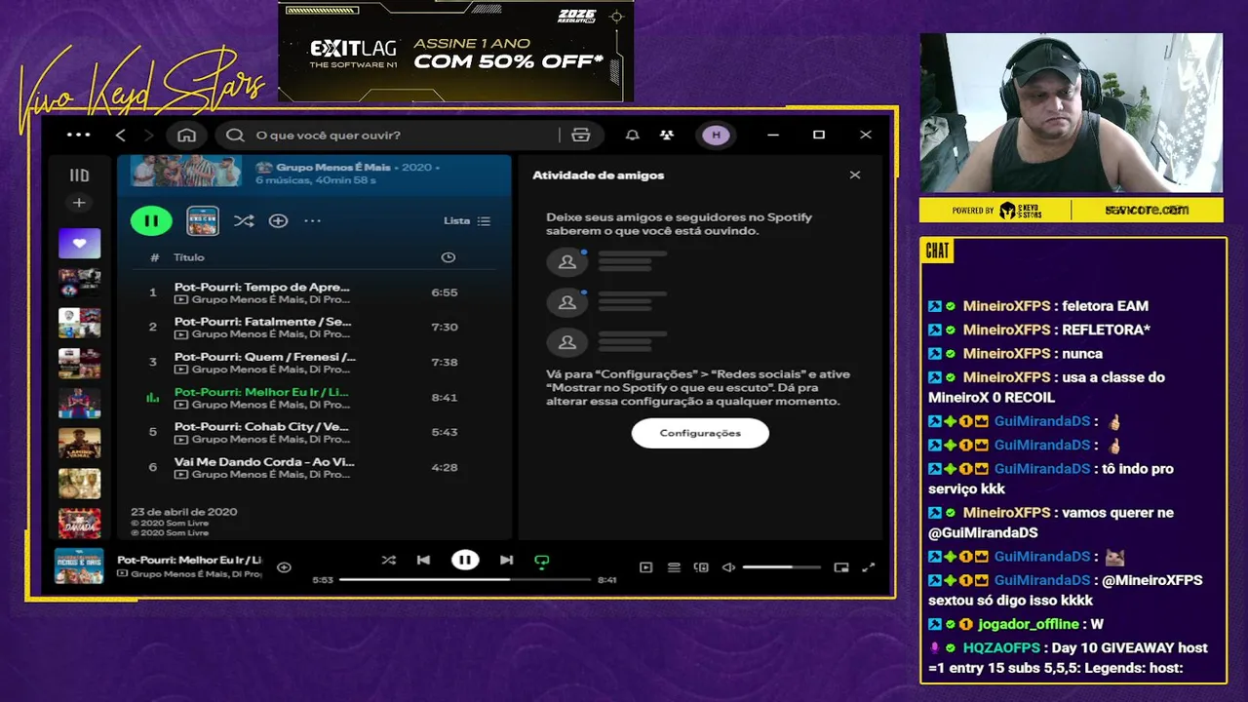Image resolution: width=1248 pixels, height=702 pixels.
Task: Open the EXITLAG '50% OFF' banner ad
Action: click(x=455, y=51)
